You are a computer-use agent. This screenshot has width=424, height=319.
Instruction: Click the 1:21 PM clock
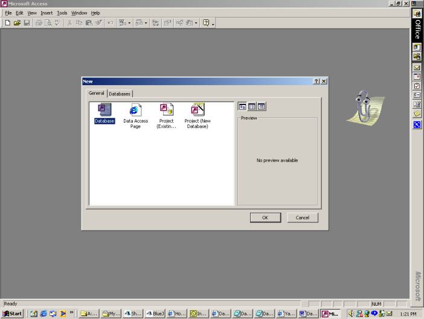408,314
